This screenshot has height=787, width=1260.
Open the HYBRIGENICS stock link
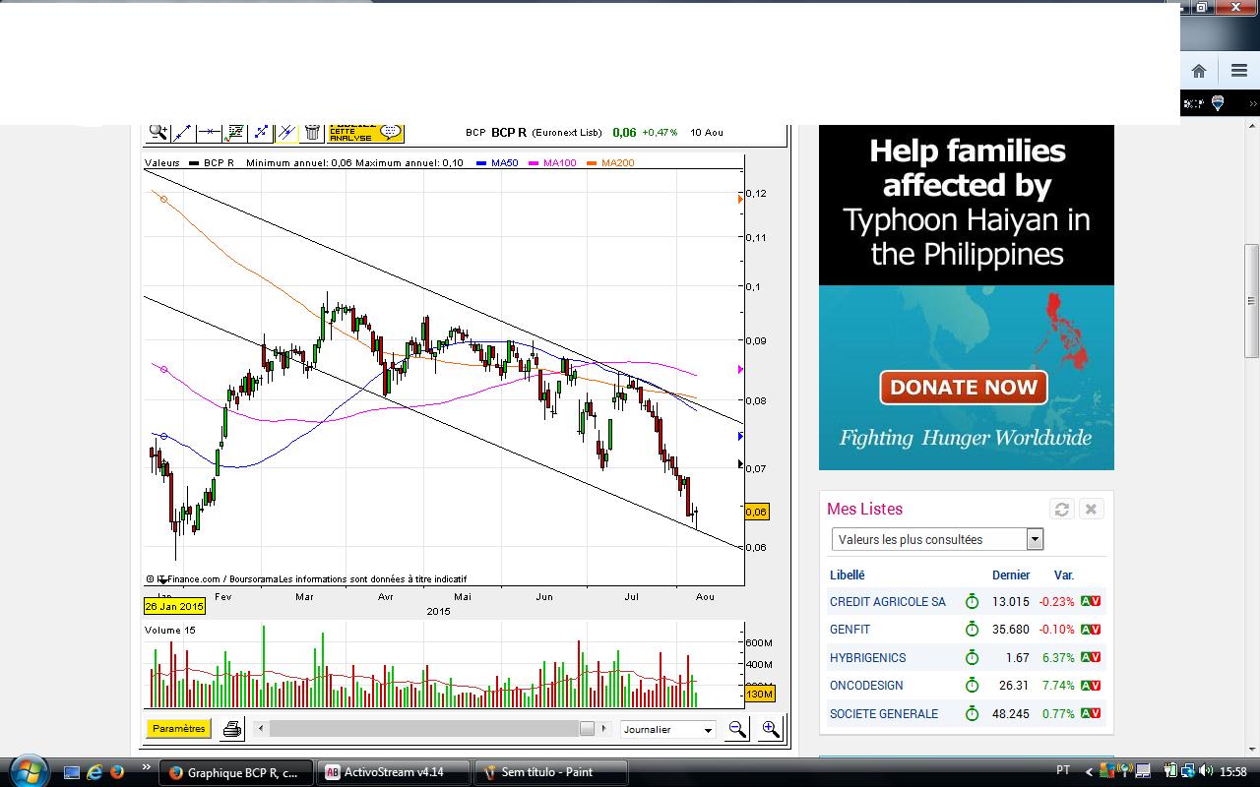867,657
